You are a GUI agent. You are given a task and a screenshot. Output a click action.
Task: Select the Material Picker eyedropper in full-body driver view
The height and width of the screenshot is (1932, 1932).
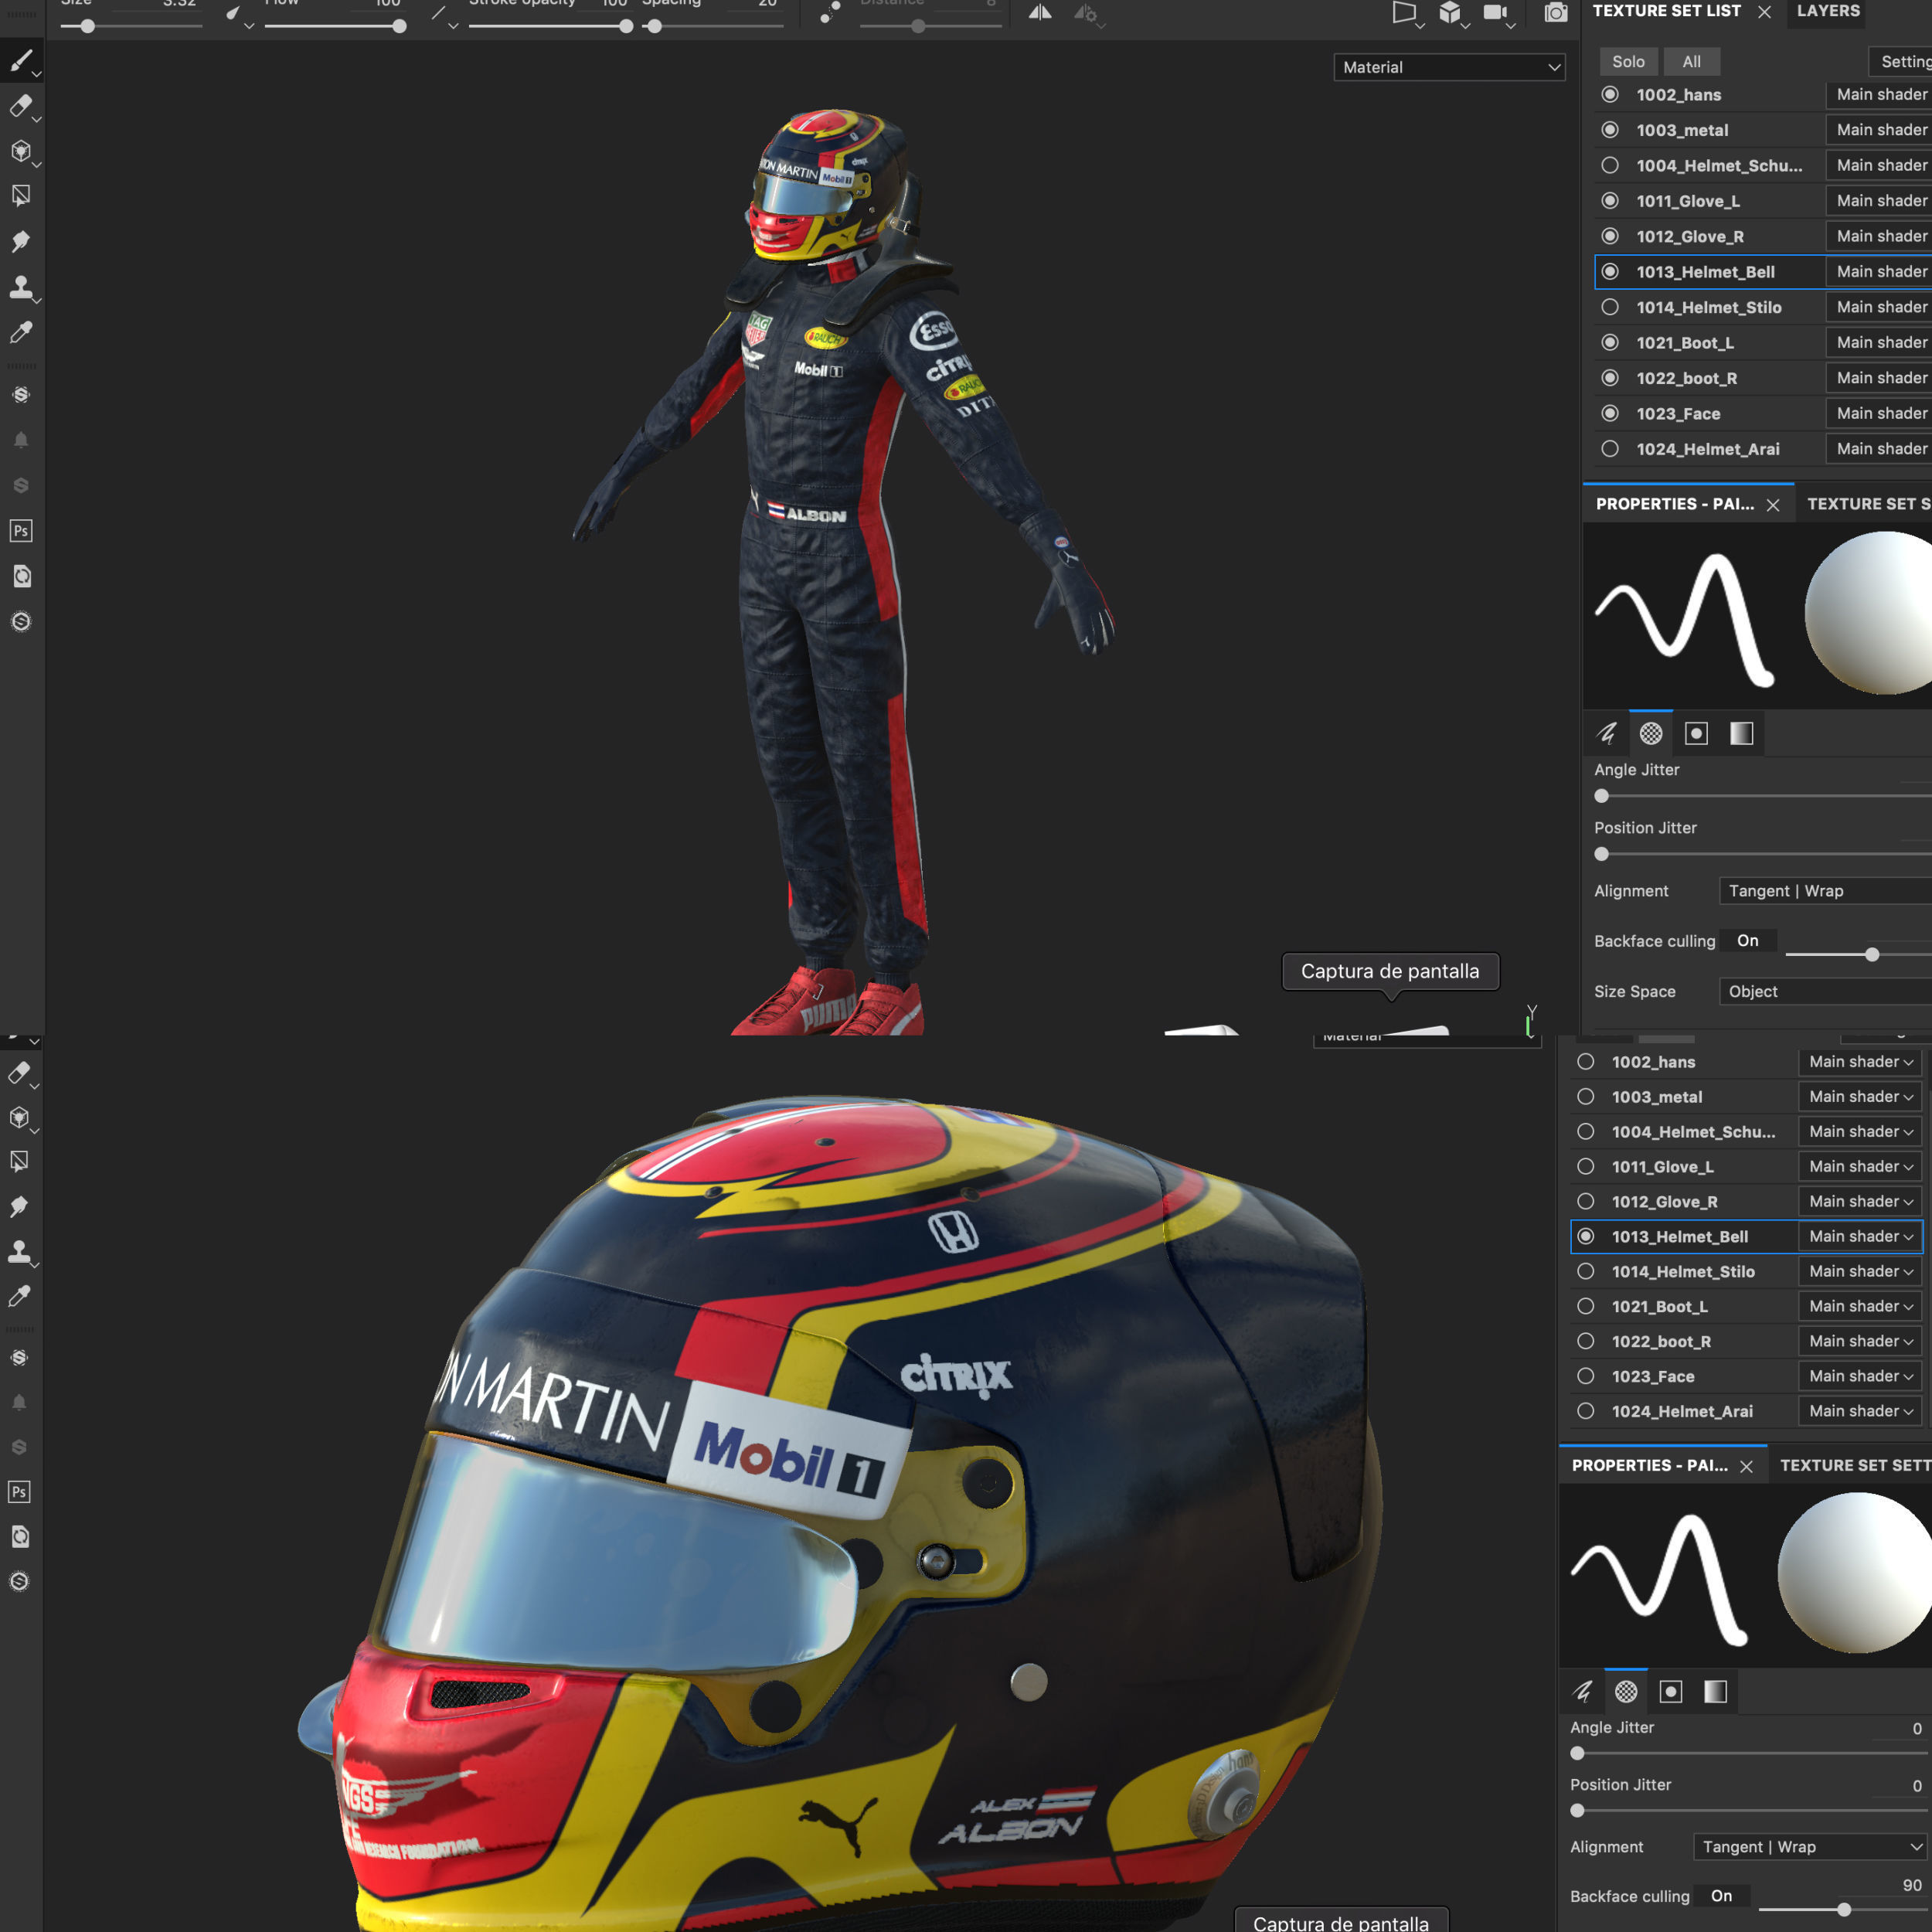click(x=21, y=332)
